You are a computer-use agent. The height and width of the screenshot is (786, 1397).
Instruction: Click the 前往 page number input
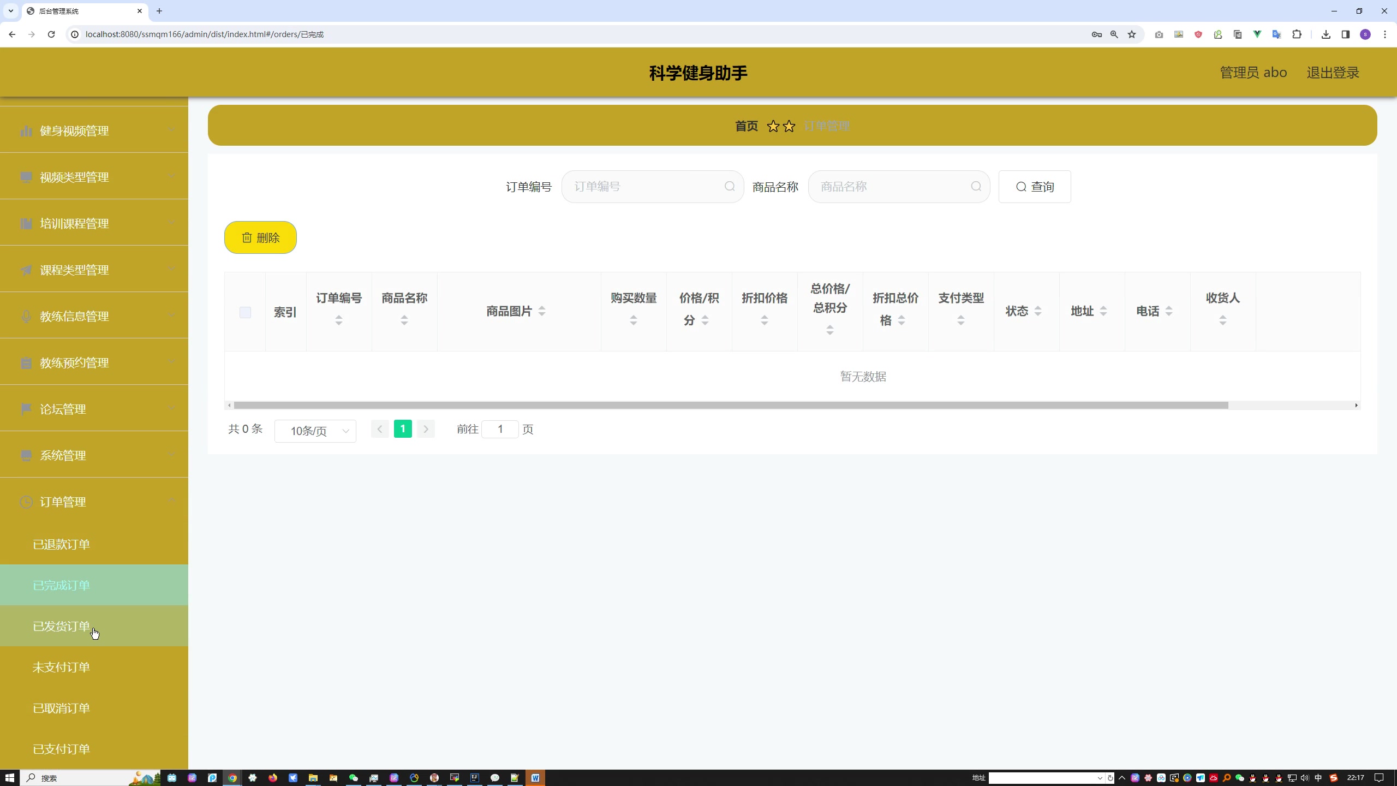tap(500, 429)
